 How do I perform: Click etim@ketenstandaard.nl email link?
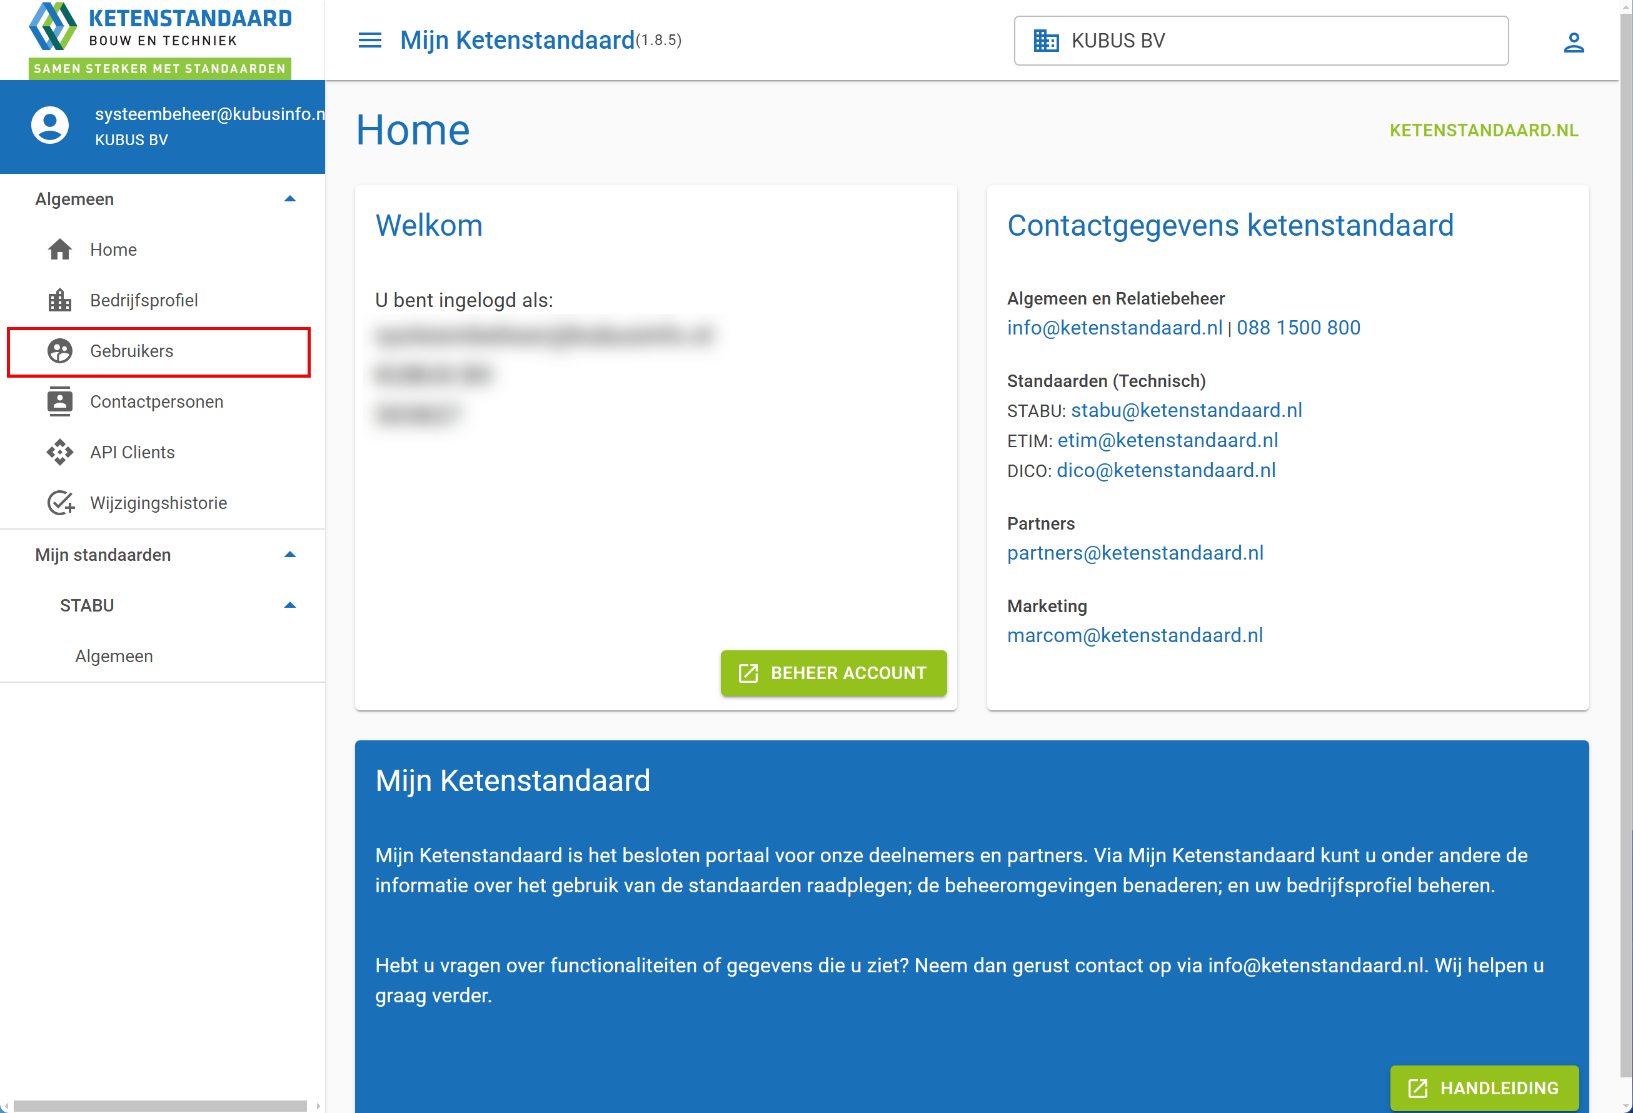tap(1167, 441)
